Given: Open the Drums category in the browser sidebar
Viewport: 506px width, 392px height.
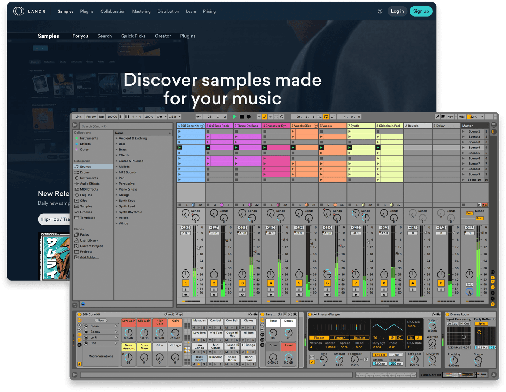Looking at the screenshot, I should (84, 172).
